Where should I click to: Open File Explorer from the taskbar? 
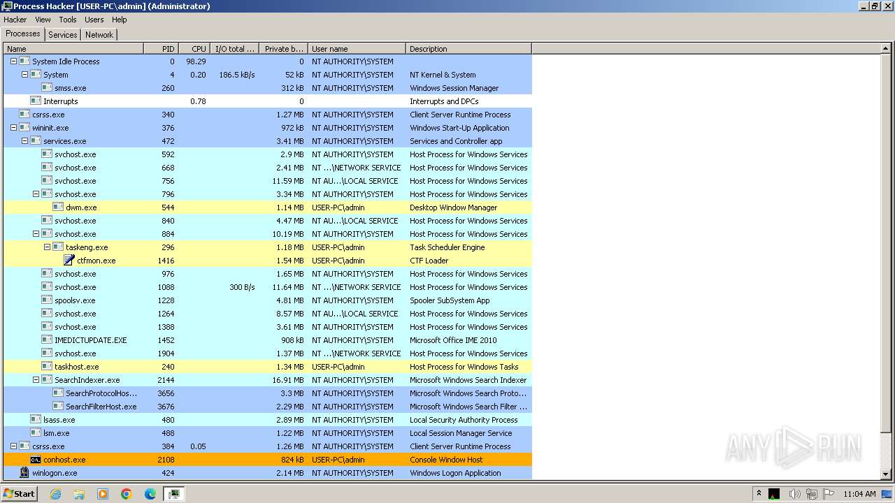tap(79, 494)
